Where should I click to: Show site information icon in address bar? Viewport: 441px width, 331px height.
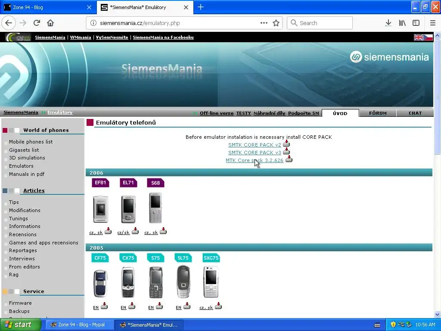click(x=93, y=23)
